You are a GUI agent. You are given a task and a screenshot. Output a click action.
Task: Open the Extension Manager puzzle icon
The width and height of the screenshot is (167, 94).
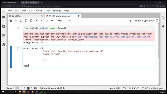click(4, 44)
